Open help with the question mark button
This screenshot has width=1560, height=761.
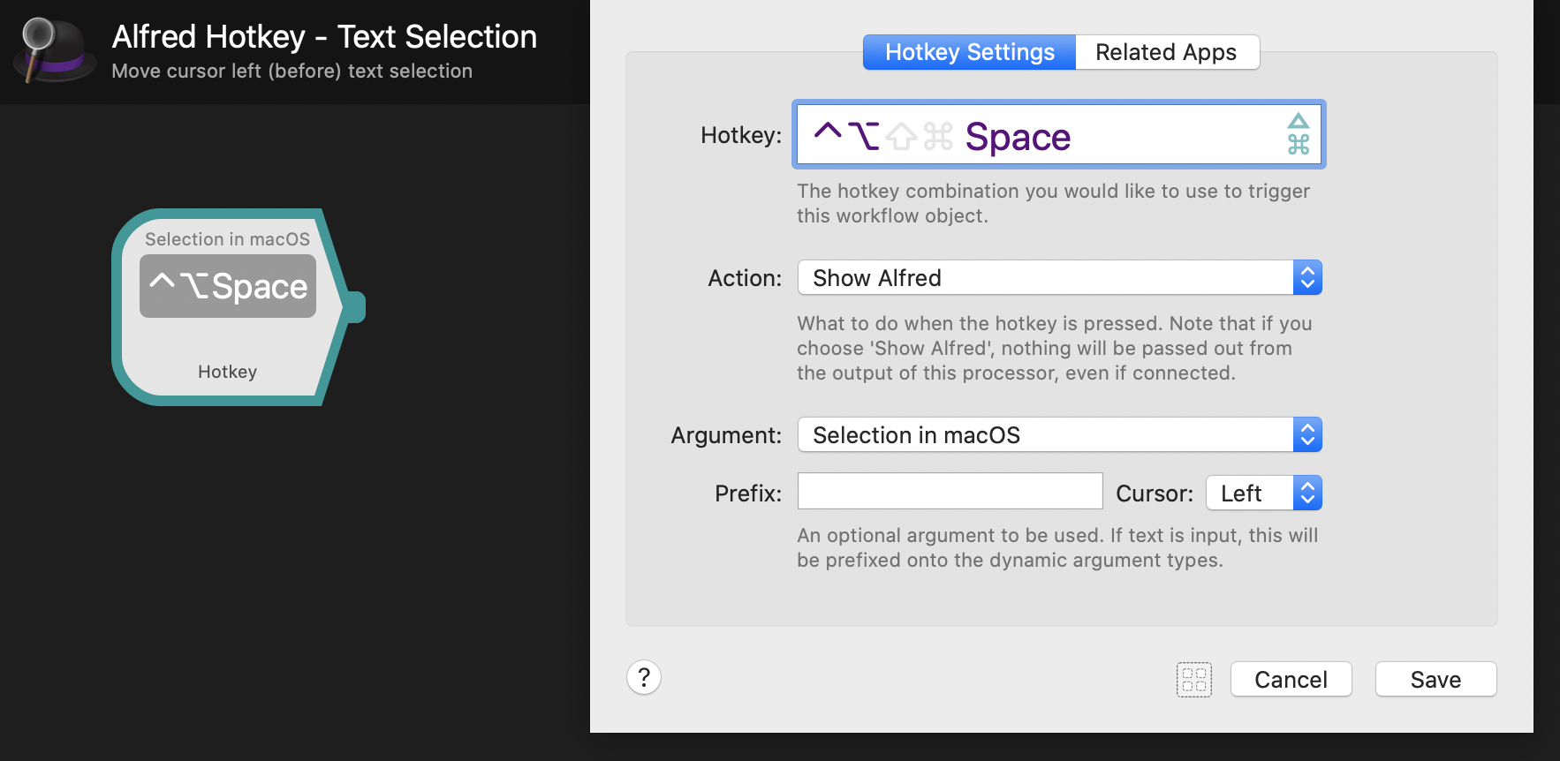644,678
